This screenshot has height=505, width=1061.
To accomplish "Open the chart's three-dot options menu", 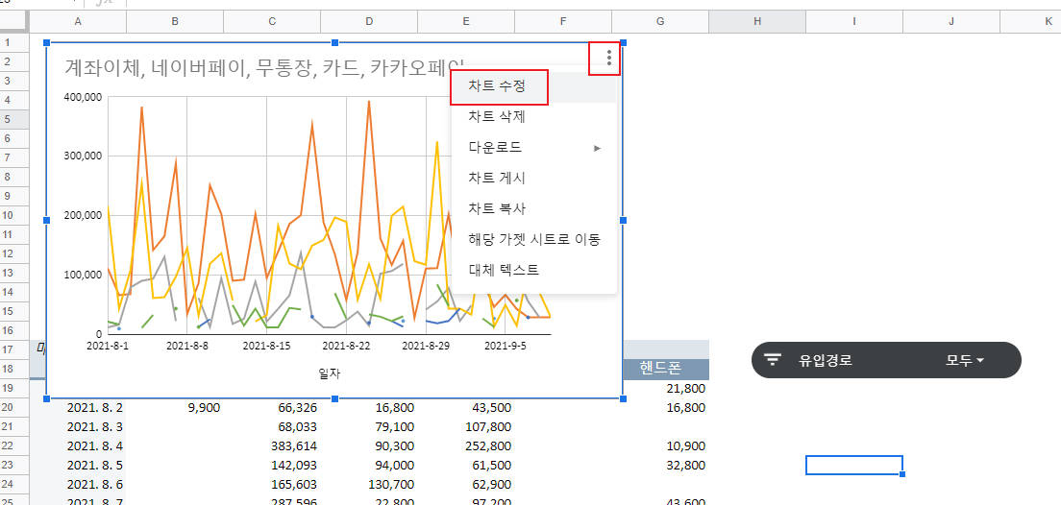I will (x=609, y=59).
